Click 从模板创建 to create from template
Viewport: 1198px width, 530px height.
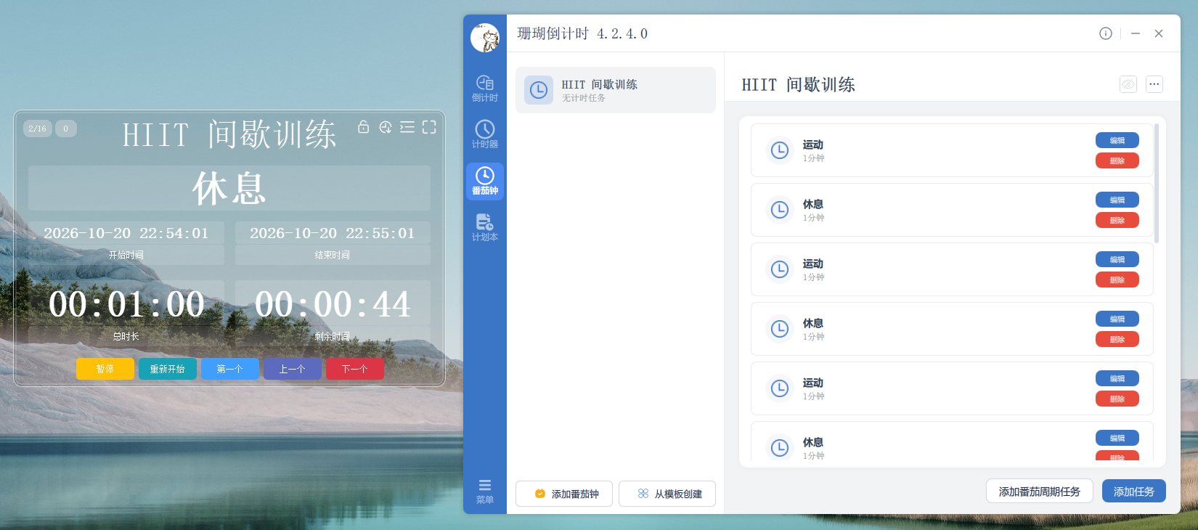(667, 494)
